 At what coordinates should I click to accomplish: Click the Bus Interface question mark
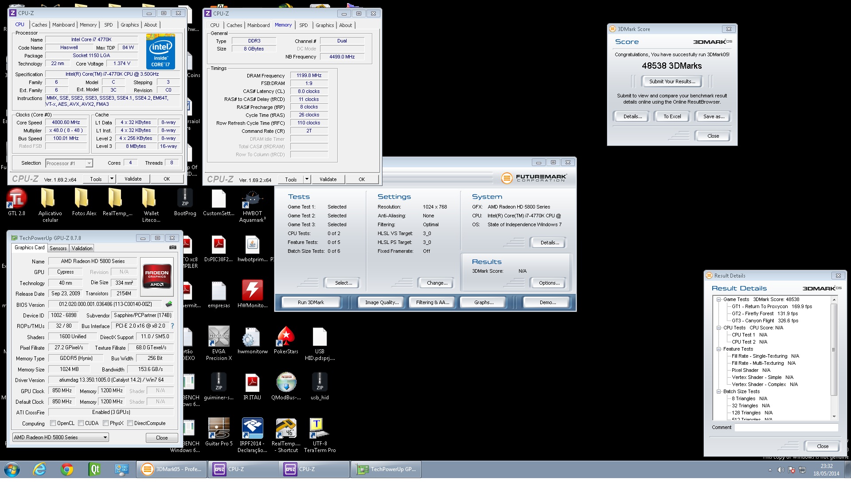point(172,326)
